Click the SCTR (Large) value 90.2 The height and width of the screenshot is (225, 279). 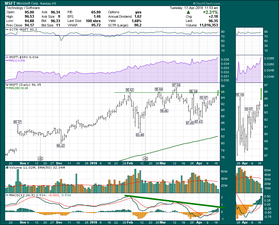coord(138,25)
